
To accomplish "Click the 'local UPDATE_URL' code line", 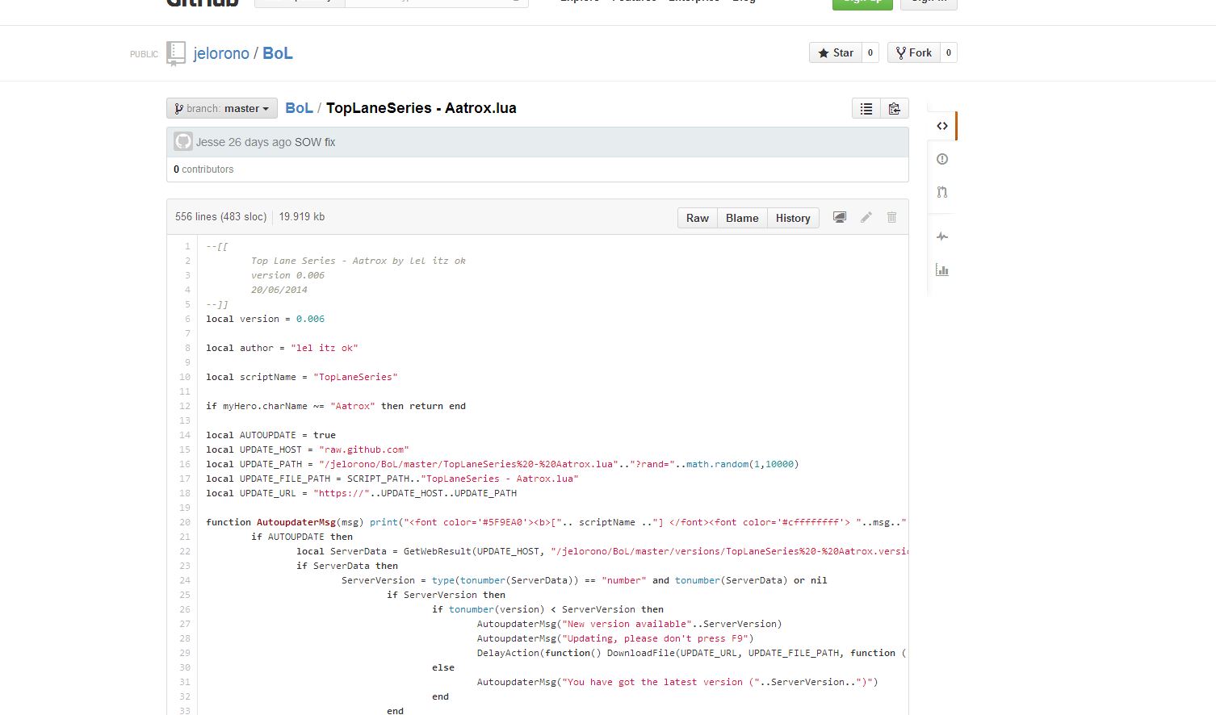I will pos(362,493).
